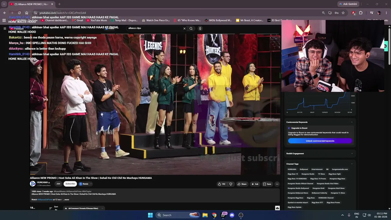Screen dimensions: 391x220
Task: Select the Hungama Hindi News tag
Action: click(x=336, y=188)
